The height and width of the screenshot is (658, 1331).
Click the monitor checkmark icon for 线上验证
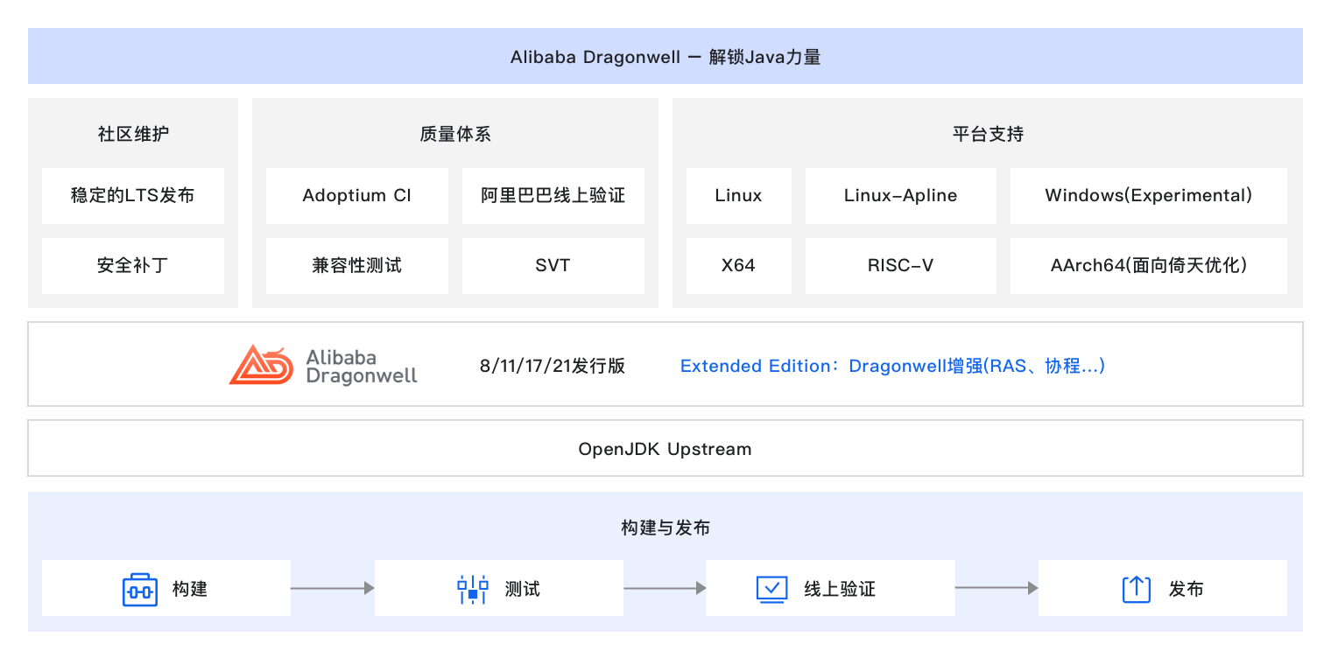click(x=771, y=589)
